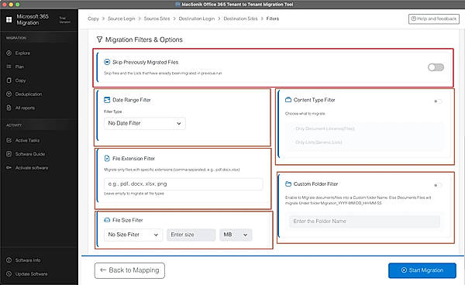This screenshot has width=465, height=285.
Task: Click the Enter the Folder Name field
Action: [x=364, y=221]
